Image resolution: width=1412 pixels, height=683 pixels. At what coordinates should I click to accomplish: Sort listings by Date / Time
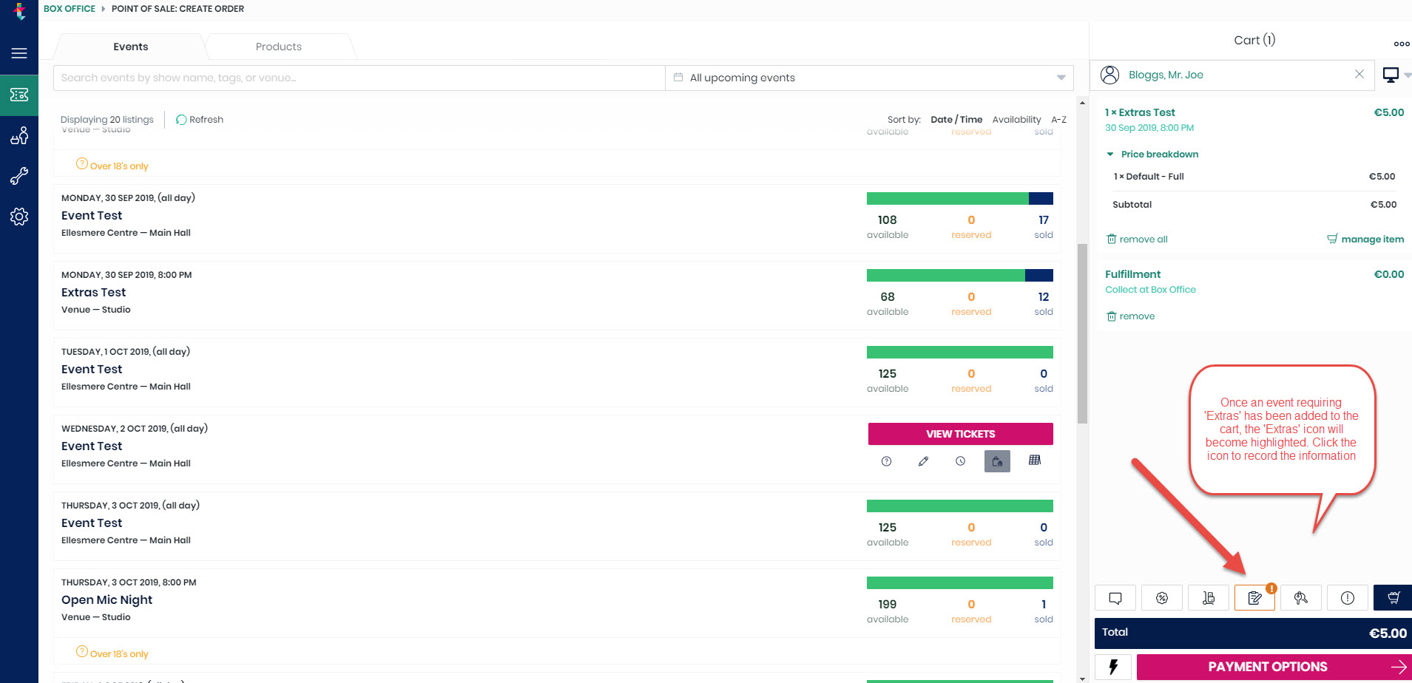[956, 120]
